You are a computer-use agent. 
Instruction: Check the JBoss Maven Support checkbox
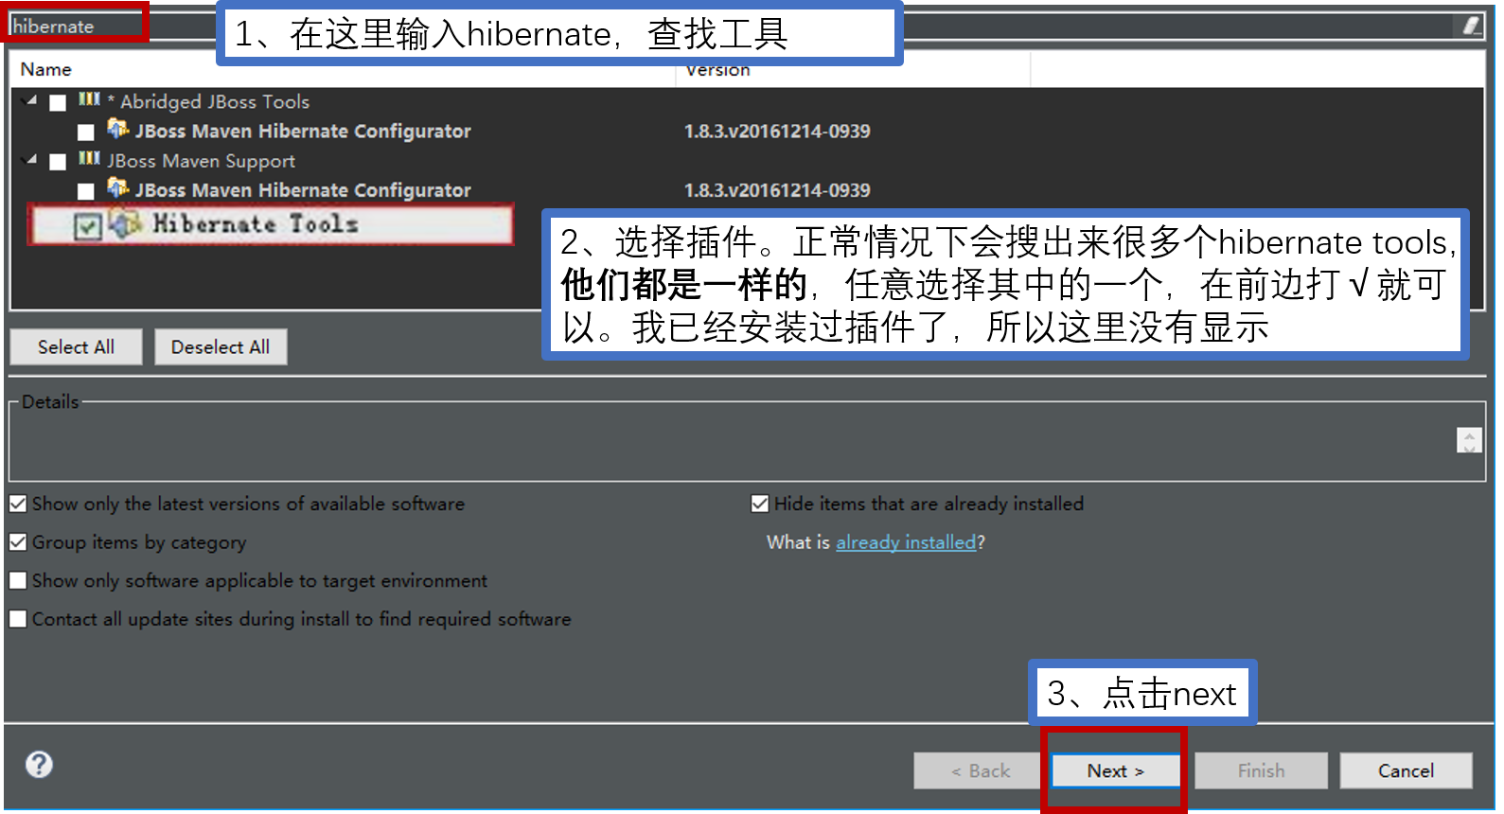pos(58,162)
